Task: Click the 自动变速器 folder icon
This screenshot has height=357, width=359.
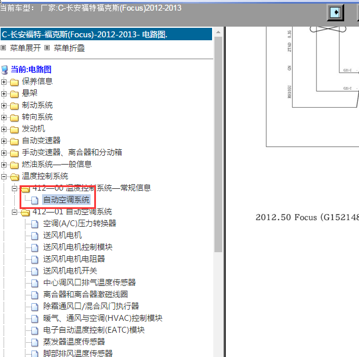Action: coord(14,141)
